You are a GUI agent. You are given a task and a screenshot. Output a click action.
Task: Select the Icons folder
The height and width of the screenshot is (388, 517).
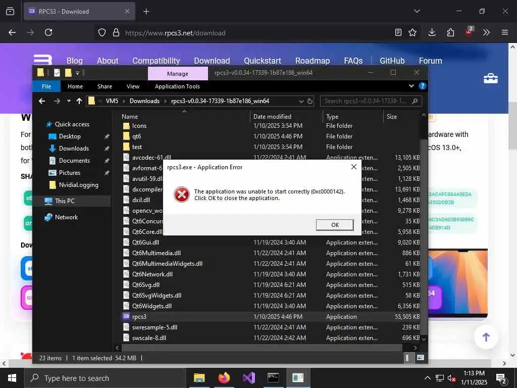tap(139, 126)
